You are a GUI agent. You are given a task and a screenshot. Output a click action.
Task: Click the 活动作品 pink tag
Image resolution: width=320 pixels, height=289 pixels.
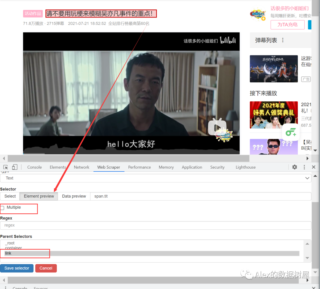click(x=33, y=13)
